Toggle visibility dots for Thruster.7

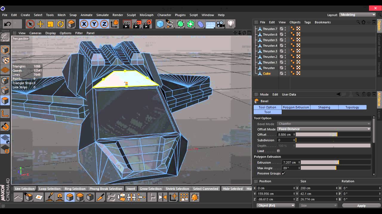click(x=285, y=29)
